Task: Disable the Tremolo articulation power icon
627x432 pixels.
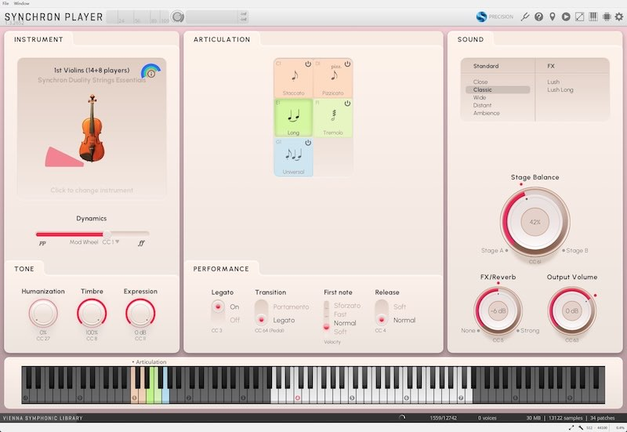Action: coord(347,103)
